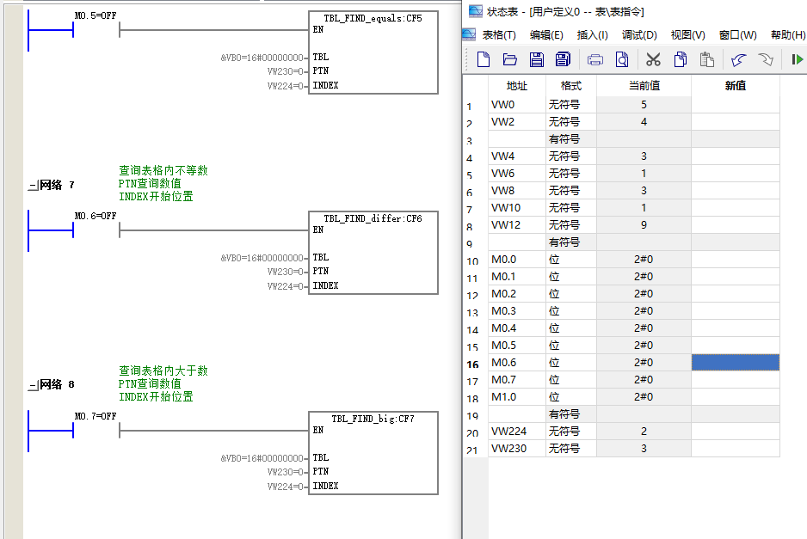Click the M0.6 contact in network 7

point(96,230)
